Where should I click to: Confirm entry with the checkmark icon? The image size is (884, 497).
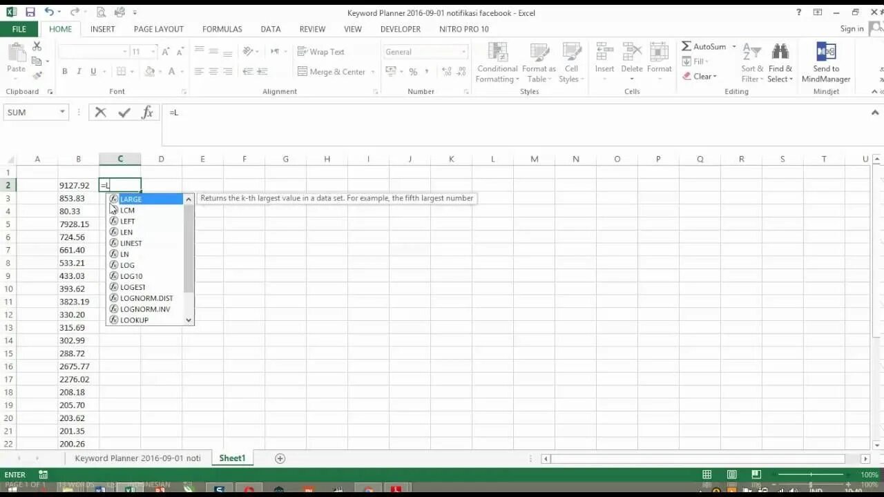124,113
